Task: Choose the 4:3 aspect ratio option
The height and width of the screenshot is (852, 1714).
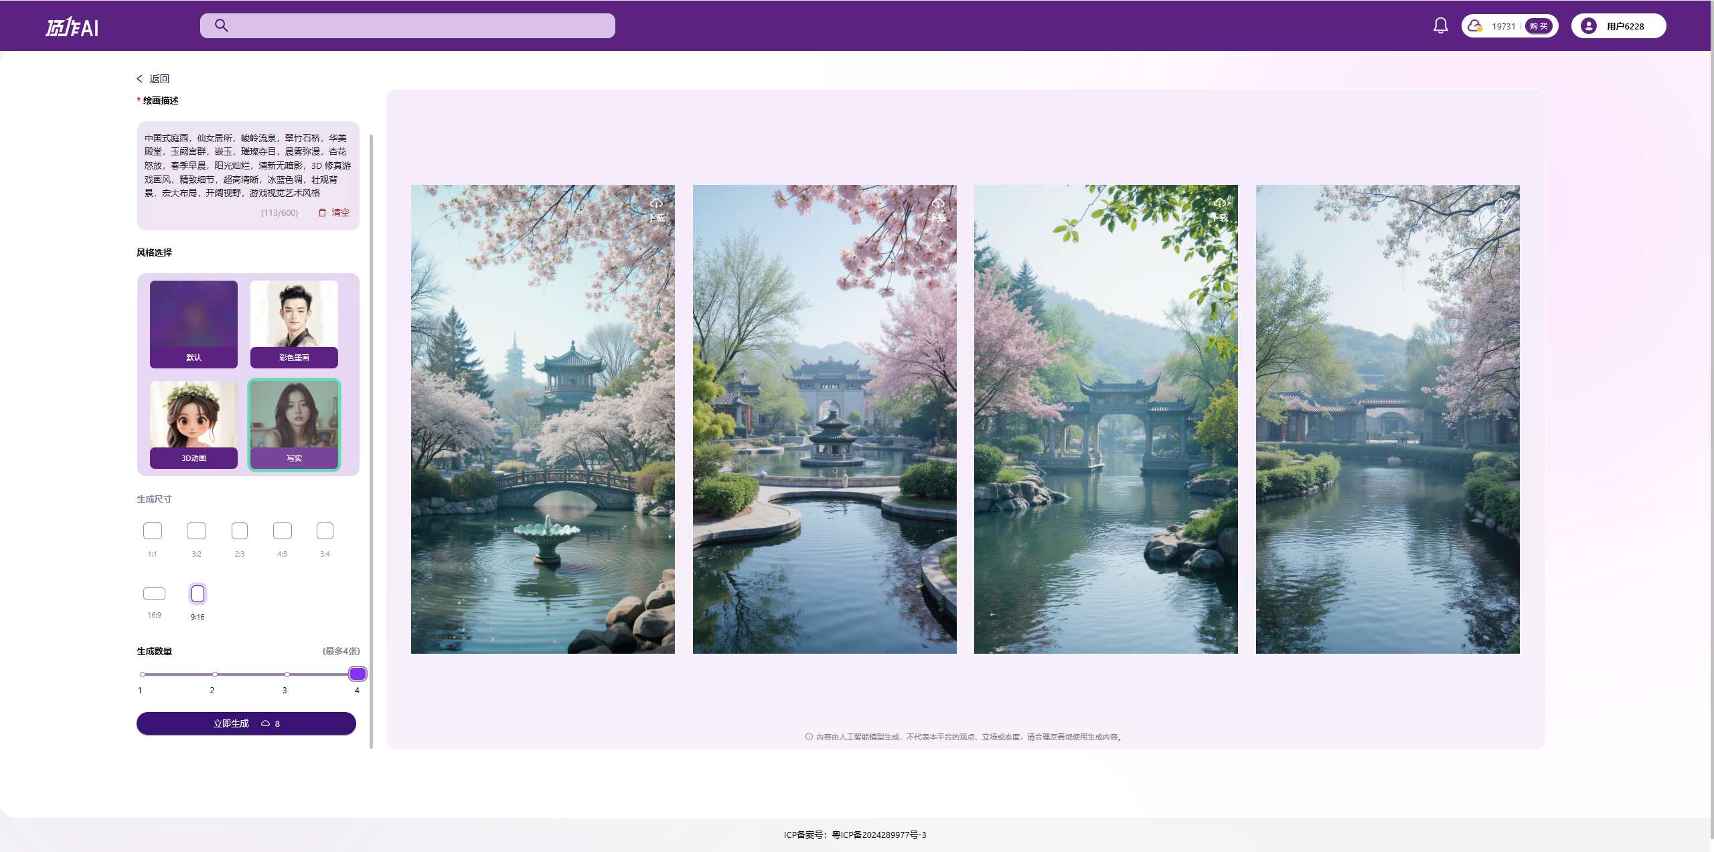Action: pyautogui.click(x=283, y=531)
